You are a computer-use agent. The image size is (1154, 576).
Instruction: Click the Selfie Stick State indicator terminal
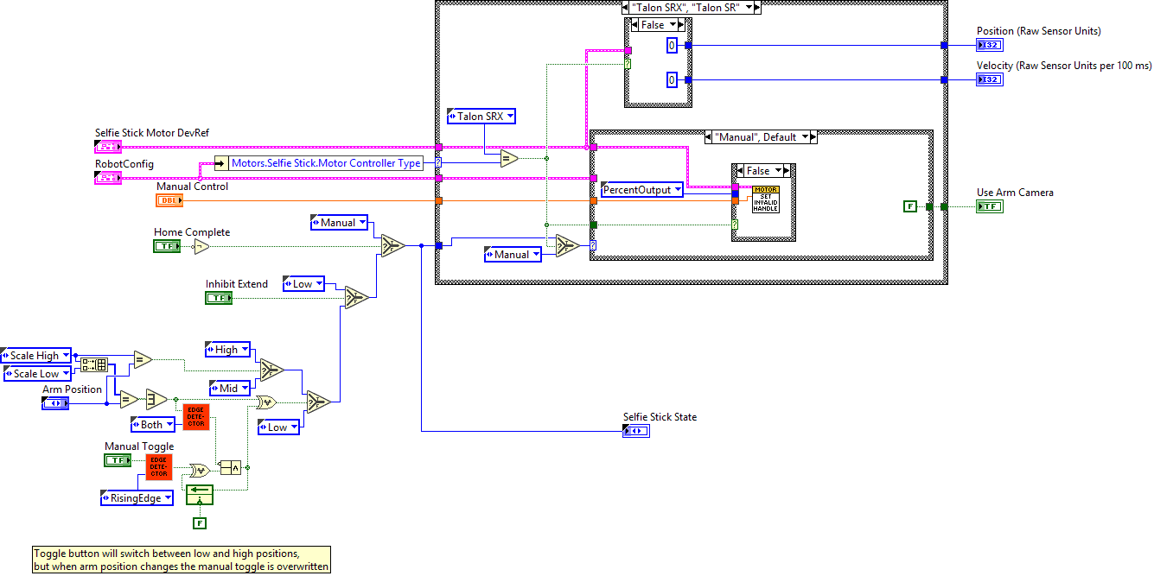(x=635, y=431)
